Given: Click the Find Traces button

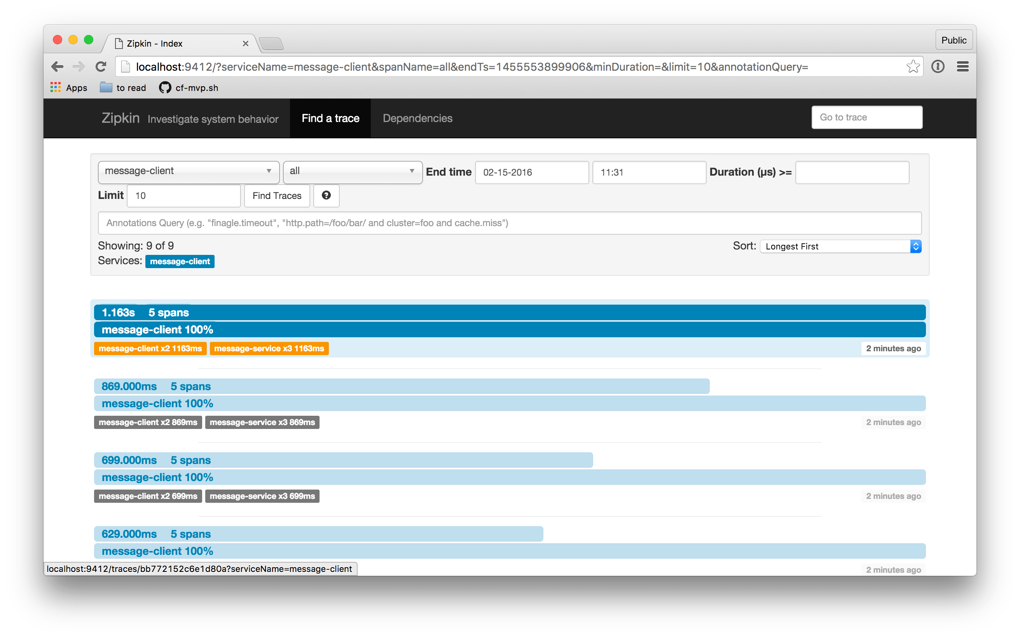Looking at the screenshot, I should click(x=276, y=195).
